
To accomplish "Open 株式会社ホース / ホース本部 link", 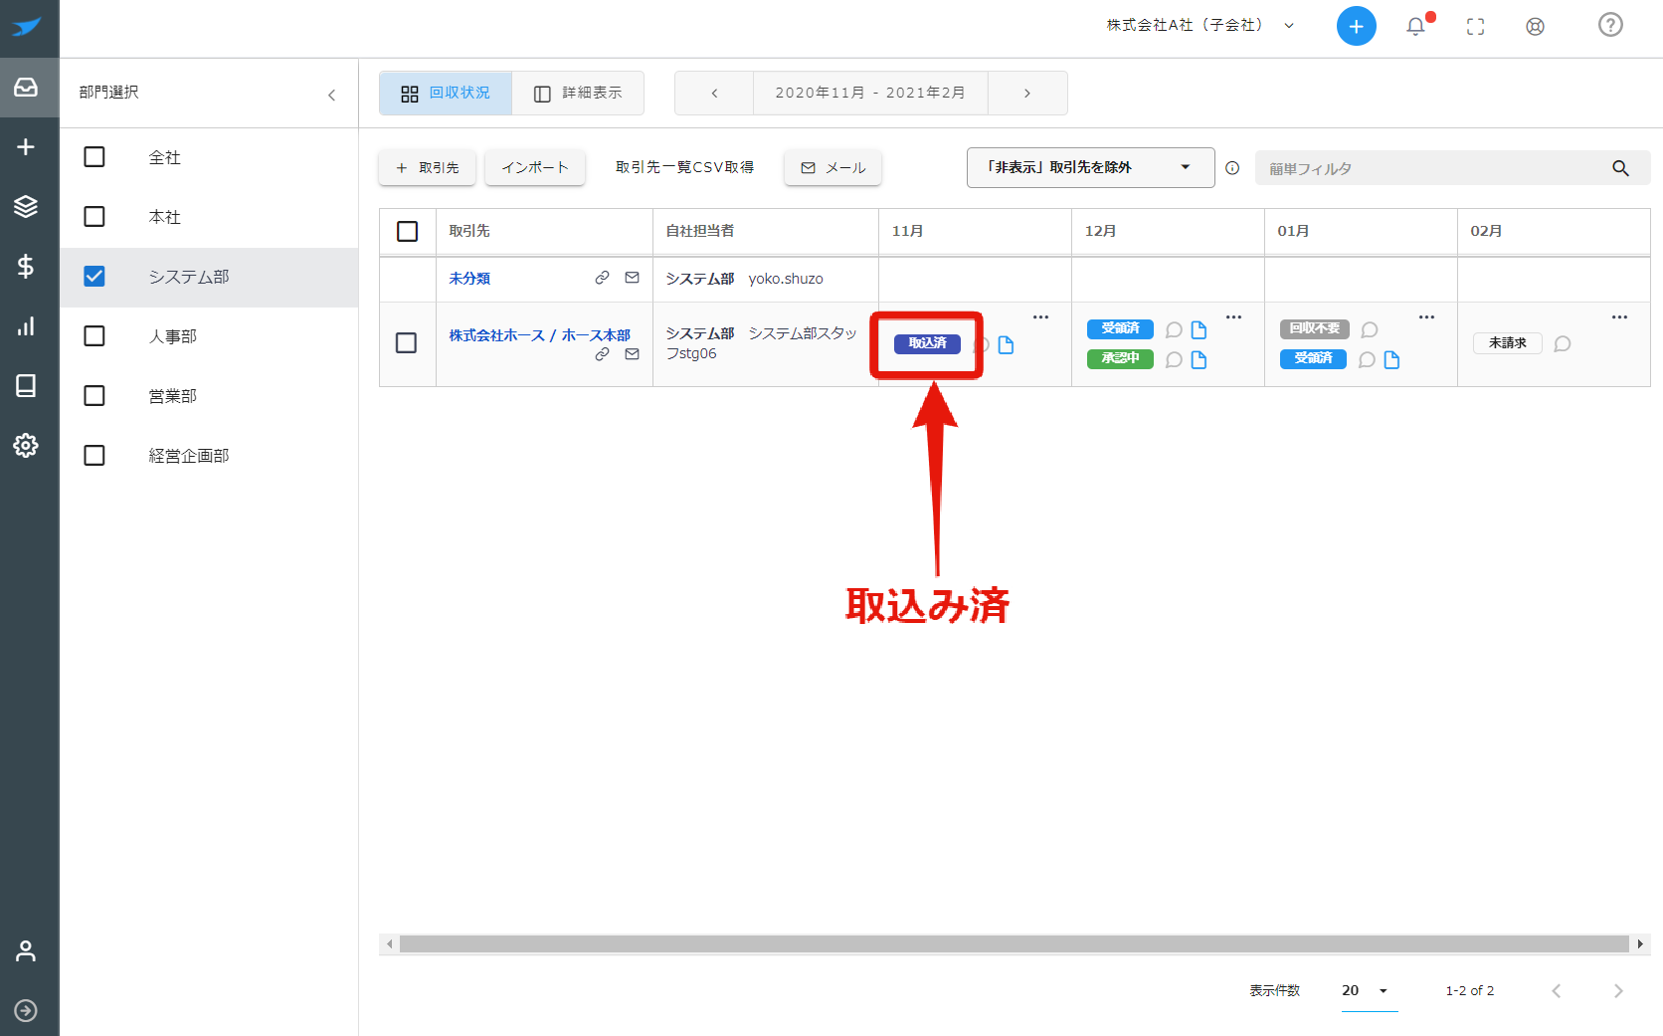I will click(539, 336).
